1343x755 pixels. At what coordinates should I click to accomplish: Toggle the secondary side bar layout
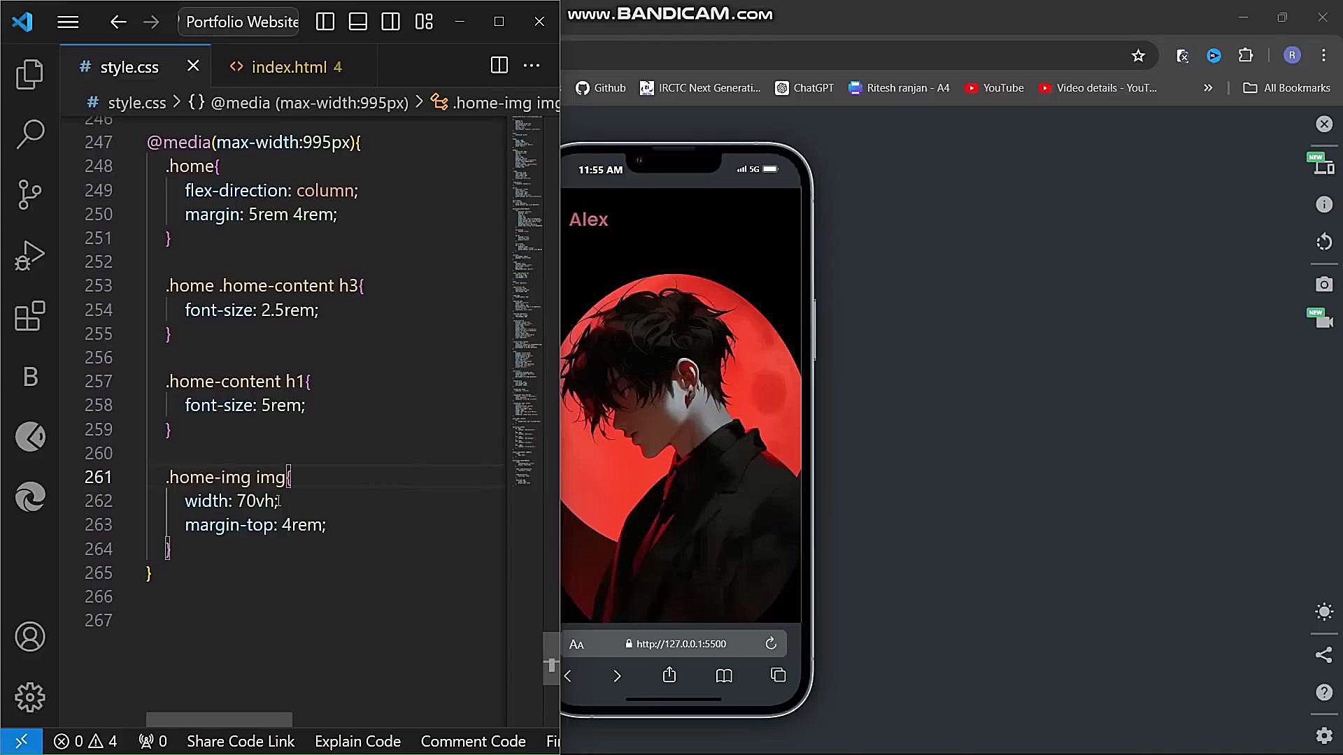click(x=391, y=22)
